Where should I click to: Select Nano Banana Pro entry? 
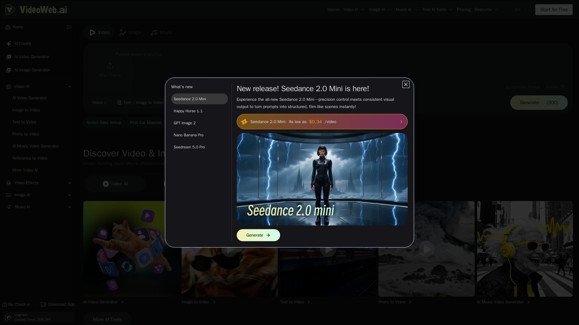[199, 135]
